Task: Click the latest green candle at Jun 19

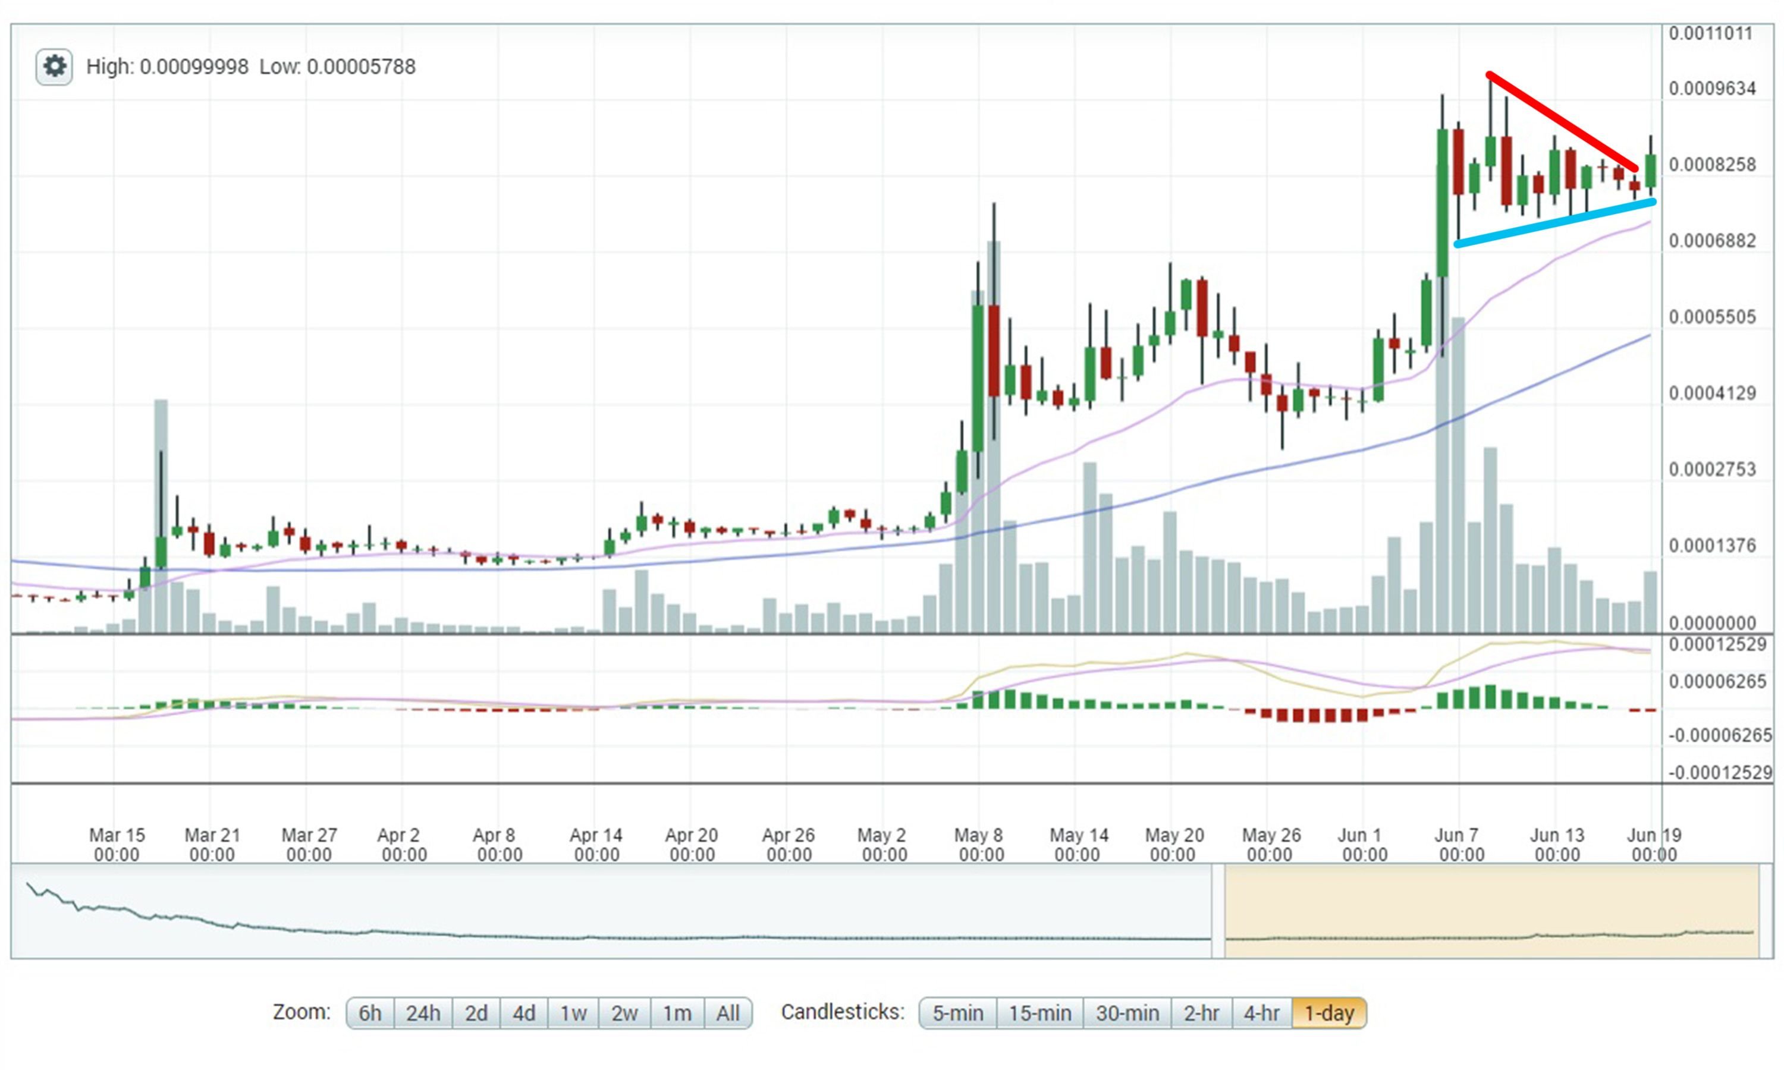Action: (1650, 170)
